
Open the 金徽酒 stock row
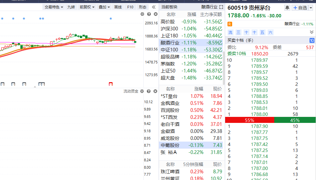191,131
